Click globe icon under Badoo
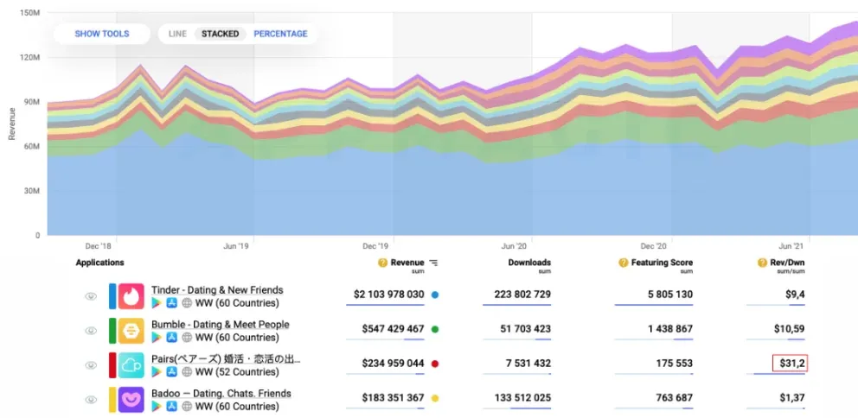 pyautogui.click(x=187, y=406)
